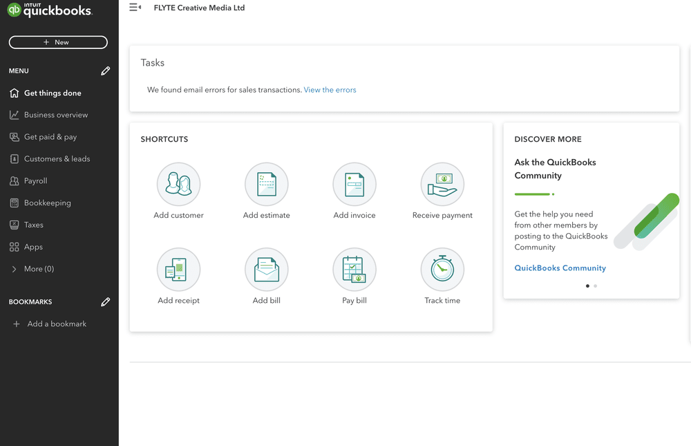Viewport: 691px width, 446px height.
Task: Collapse the sidebar with the hamburger icon
Action: click(x=135, y=8)
